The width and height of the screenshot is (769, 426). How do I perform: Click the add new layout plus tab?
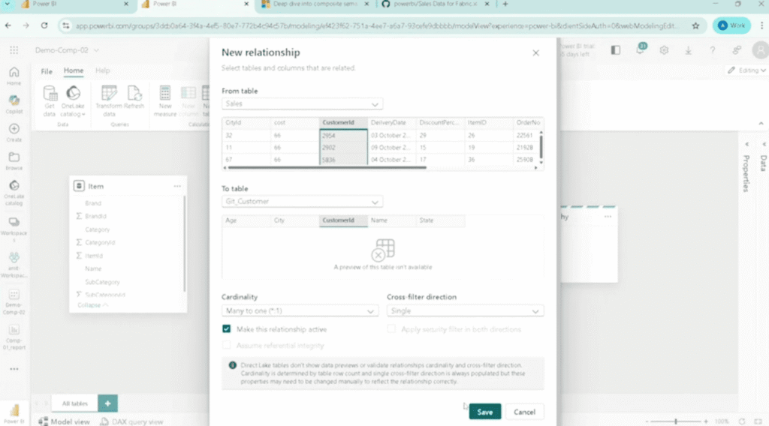click(x=107, y=403)
